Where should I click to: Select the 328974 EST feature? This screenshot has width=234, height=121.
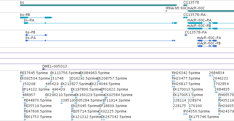(189, 103)
